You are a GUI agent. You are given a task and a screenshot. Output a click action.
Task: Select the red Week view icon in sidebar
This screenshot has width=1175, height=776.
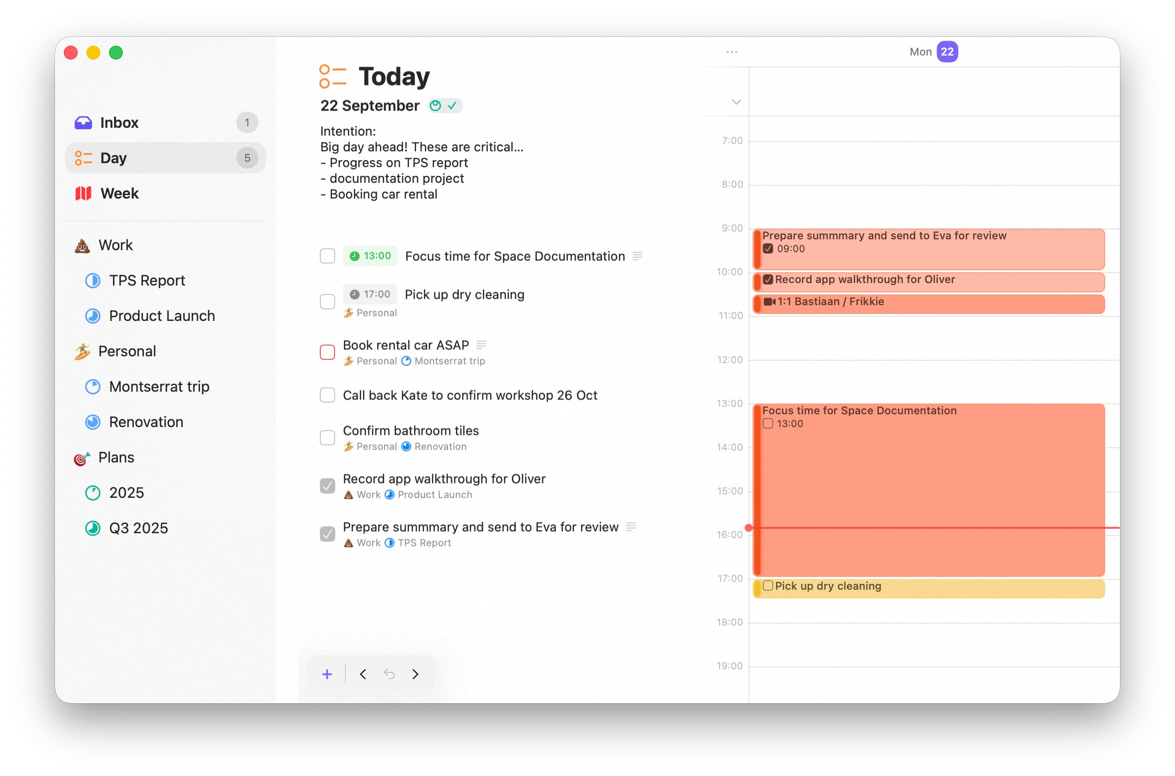coord(83,193)
